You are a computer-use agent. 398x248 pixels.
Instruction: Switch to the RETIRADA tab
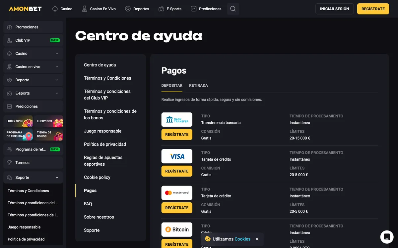pos(198,86)
